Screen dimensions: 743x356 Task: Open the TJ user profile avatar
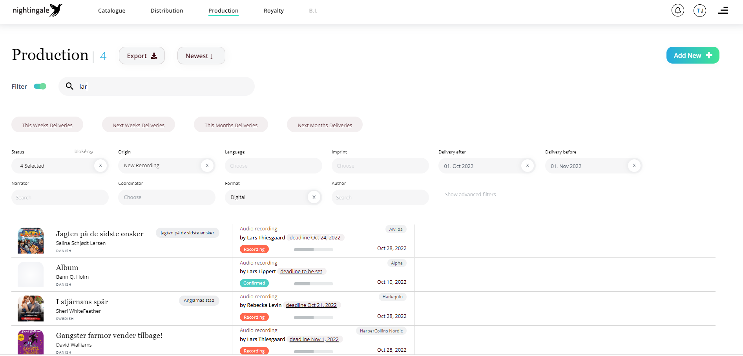(699, 11)
